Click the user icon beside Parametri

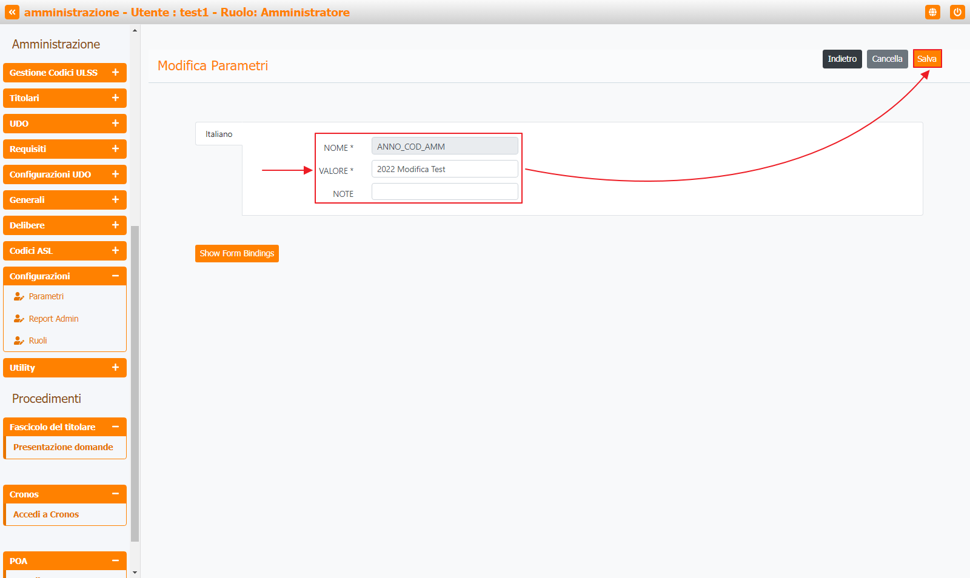tap(19, 297)
